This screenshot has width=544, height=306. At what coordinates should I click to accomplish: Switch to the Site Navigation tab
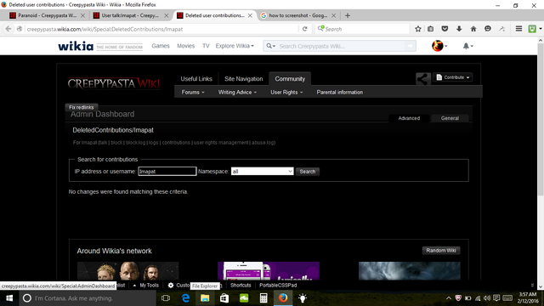[244, 79]
